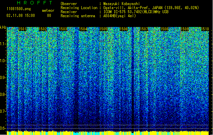
Task: Click the 1510 time marker label
Action: [x=205, y=29]
